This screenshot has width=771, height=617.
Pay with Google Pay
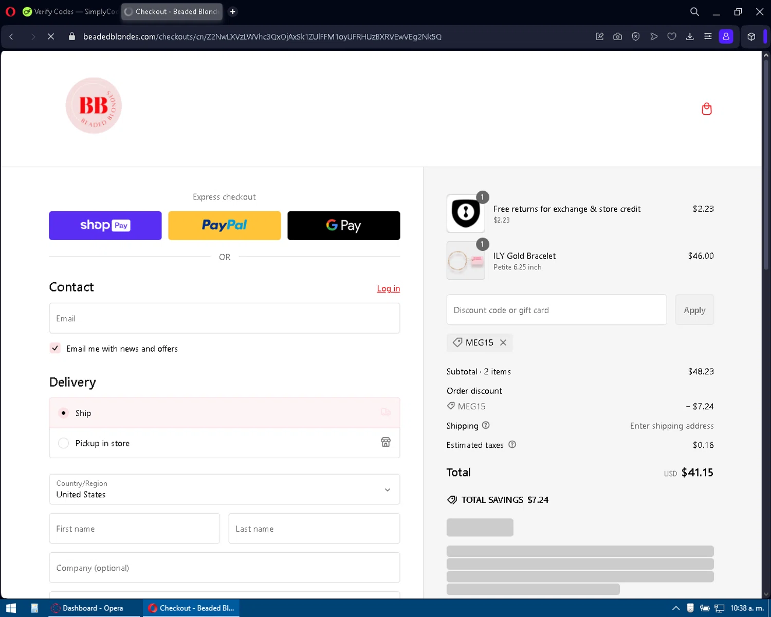(344, 225)
